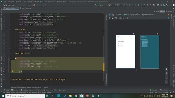Select the pan hand tool in preview
This screenshot has height=98, width=175.
167,69
